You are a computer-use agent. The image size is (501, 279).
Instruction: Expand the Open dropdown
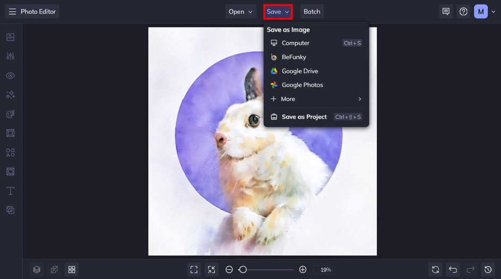click(x=240, y=12)
